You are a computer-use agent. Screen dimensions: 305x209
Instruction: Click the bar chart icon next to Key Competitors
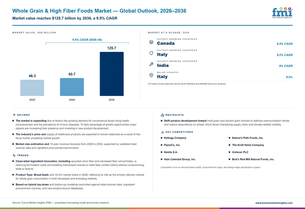tap(162, 132)
